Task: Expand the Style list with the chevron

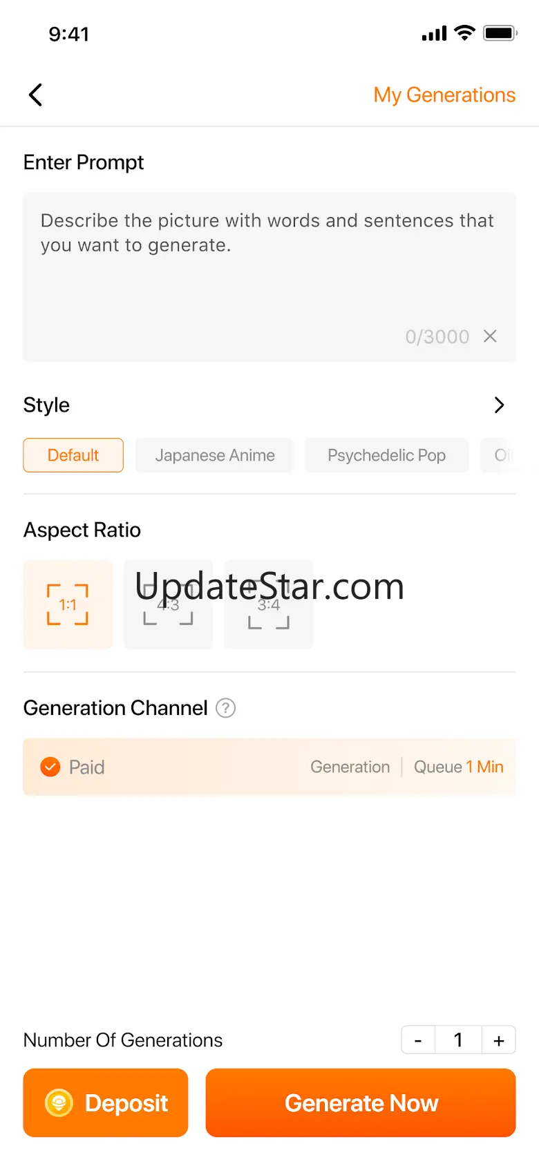Action: pyautogui.click(x=500, y=405)
